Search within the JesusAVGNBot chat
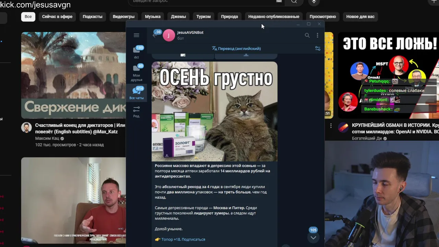 pyautogui.click(x=307, y=35)
